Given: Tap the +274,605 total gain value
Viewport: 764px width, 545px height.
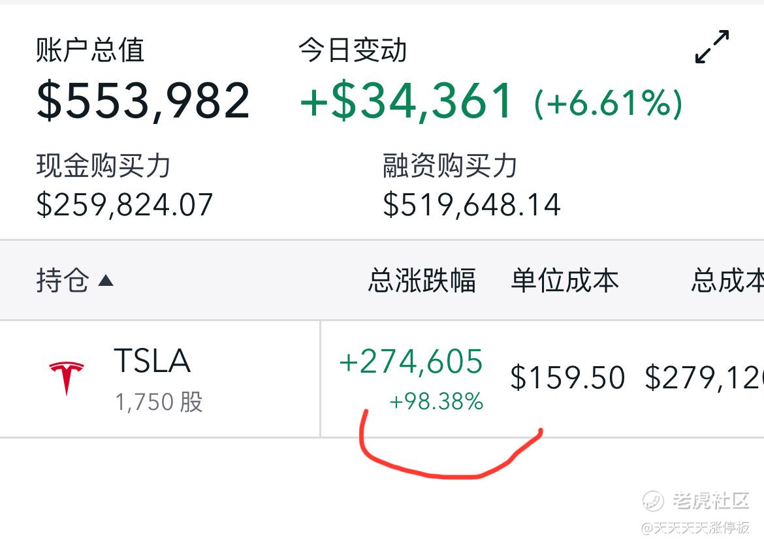Looking at the screenshot, I should pyautogui.click(x=411, y=362).
